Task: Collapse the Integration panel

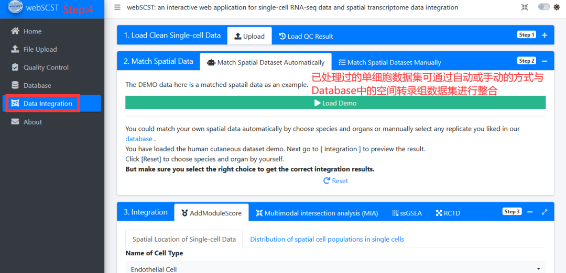Action: point(530,212)
